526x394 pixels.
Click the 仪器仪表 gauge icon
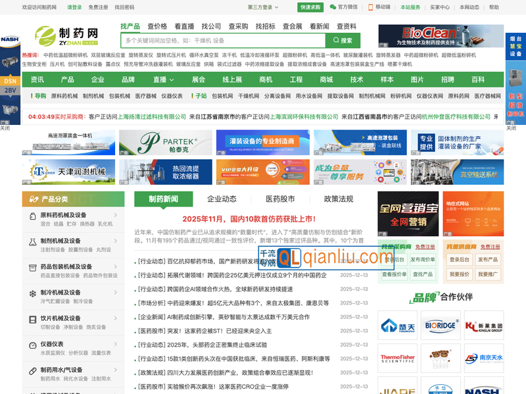click(32, 345)
